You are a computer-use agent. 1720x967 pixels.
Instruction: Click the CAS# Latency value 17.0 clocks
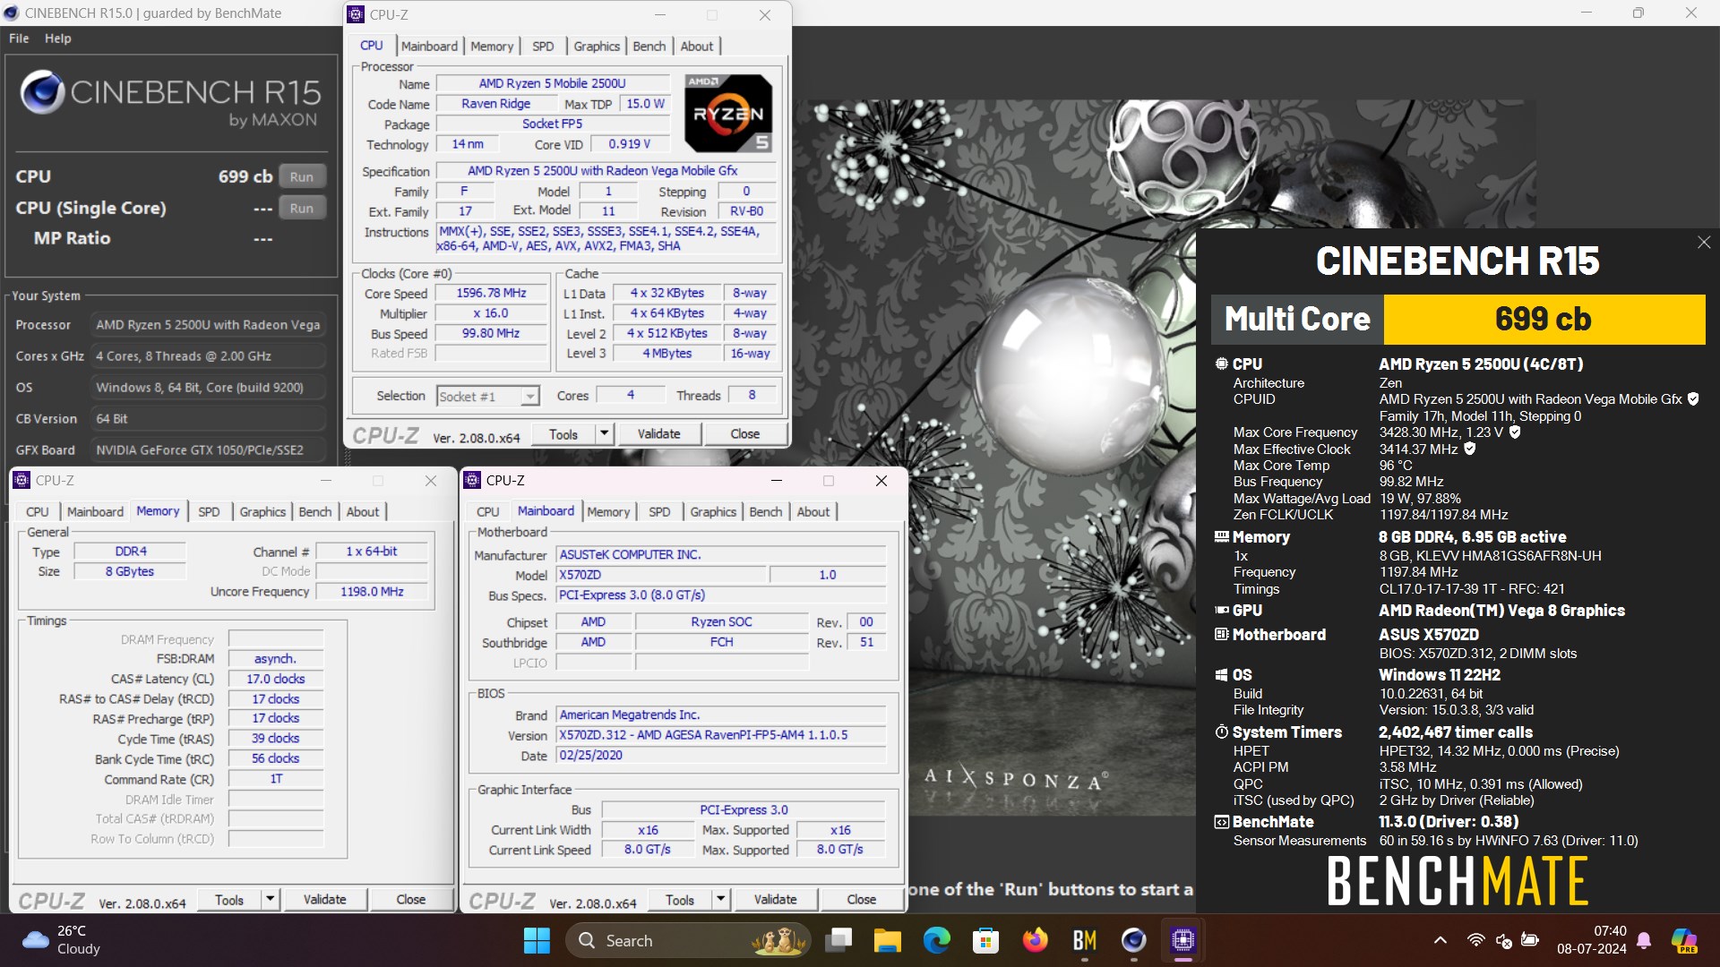(275, 679)
